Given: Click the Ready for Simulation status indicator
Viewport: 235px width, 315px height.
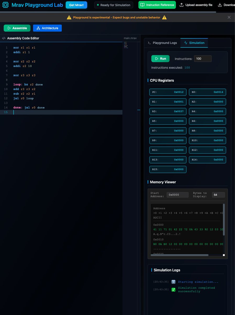Looking at the screenshot, I should (113, 5).
